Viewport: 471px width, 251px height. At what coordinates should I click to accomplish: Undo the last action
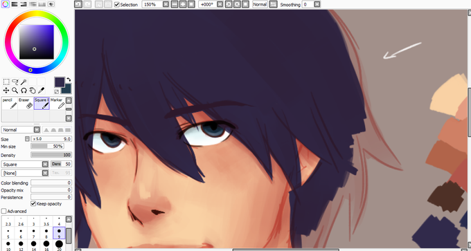pos(78,5)
